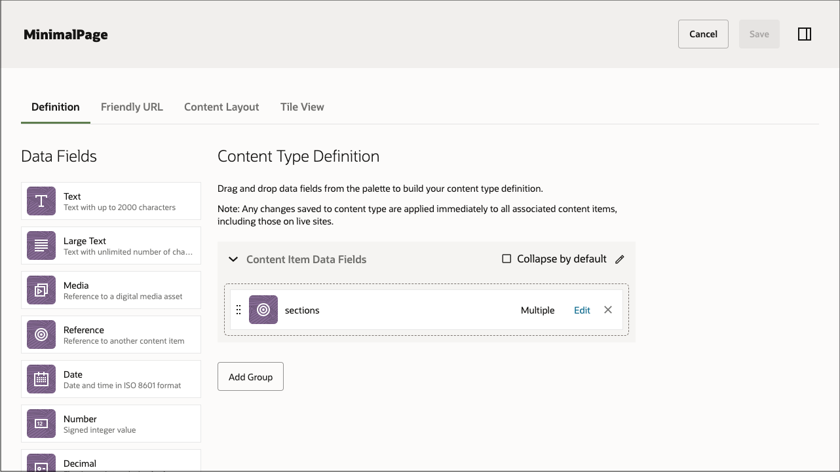
Task: Collapse the Content Item Data Fields section
Action: (233, 259)
